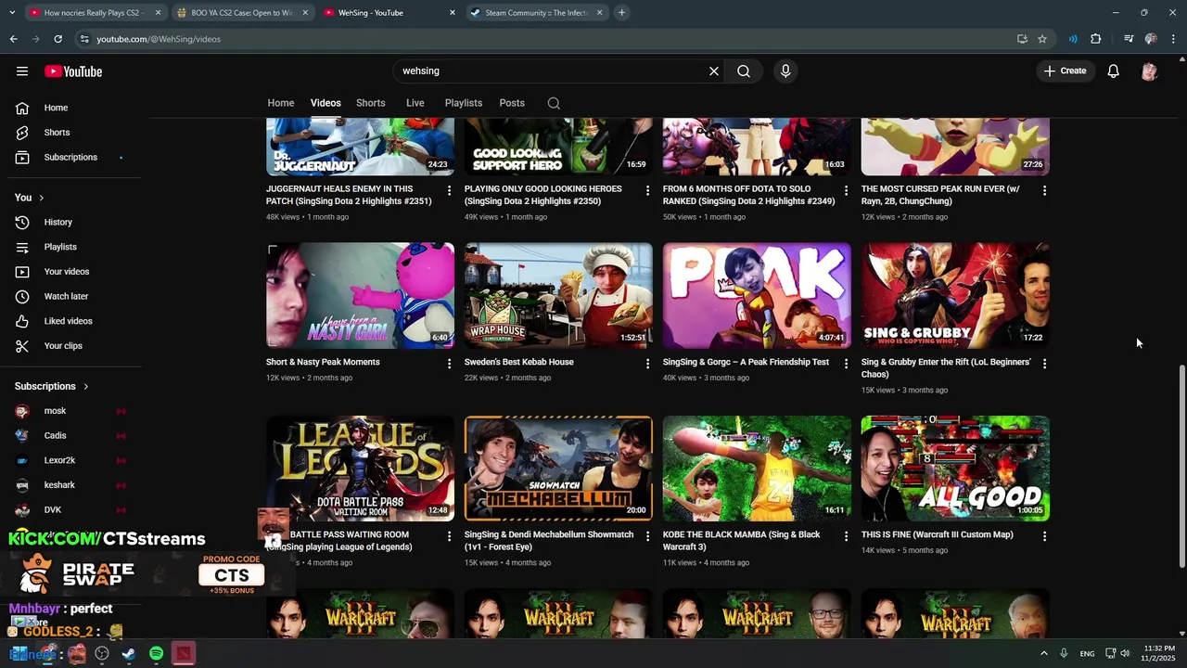The height and width of the screenshot is (668, 1187).
Task: Switch to the BOO YA CS2 Case browser tab
Action: coord(241,13)
